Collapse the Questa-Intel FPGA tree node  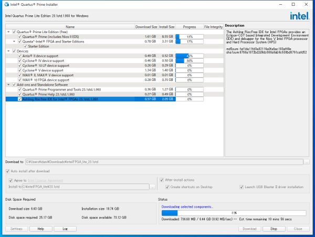click(14, 42)
